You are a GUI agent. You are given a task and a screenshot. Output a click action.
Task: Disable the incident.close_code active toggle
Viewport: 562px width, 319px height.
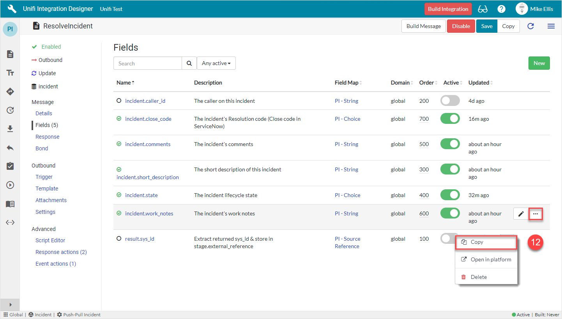click(450, 119)
